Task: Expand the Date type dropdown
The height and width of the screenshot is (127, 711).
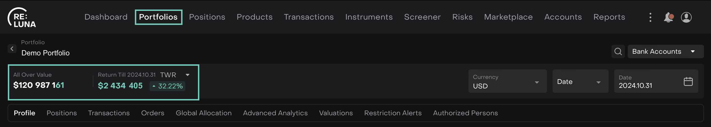Action: [x=580, y=82]
